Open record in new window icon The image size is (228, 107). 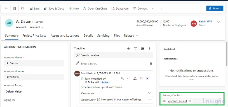(23, 8)
